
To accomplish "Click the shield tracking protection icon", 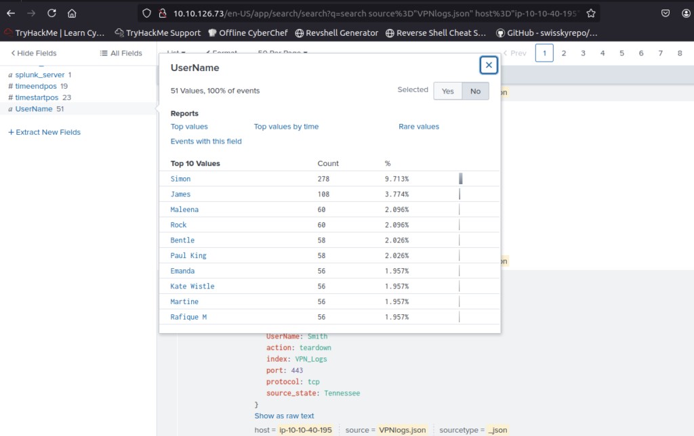I will tap(146, 14).
